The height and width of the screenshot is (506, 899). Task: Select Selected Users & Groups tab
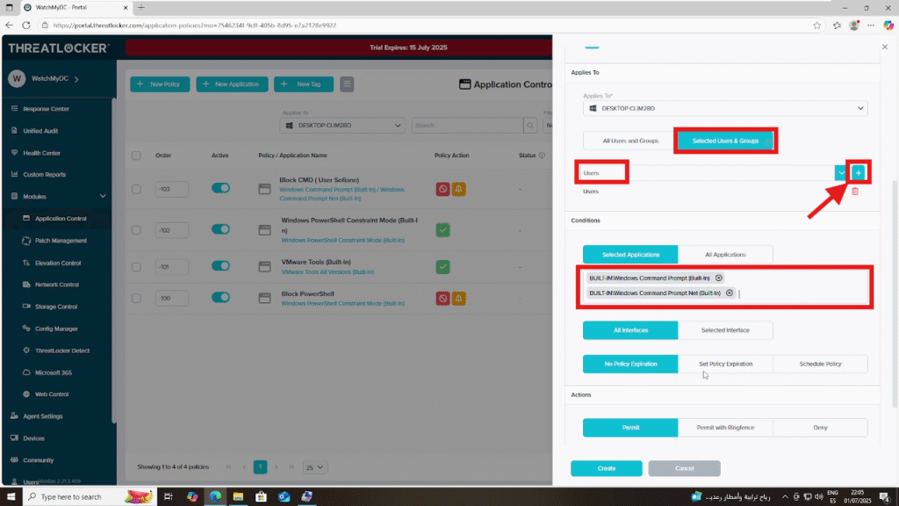tap(725, 141)
